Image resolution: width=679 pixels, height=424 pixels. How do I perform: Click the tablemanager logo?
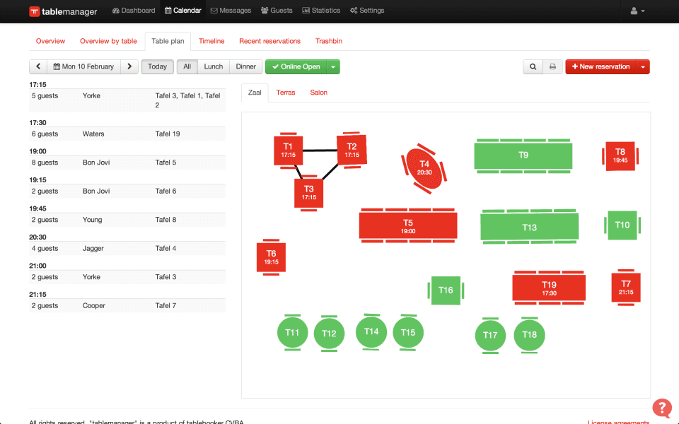[x=63, y=11]
